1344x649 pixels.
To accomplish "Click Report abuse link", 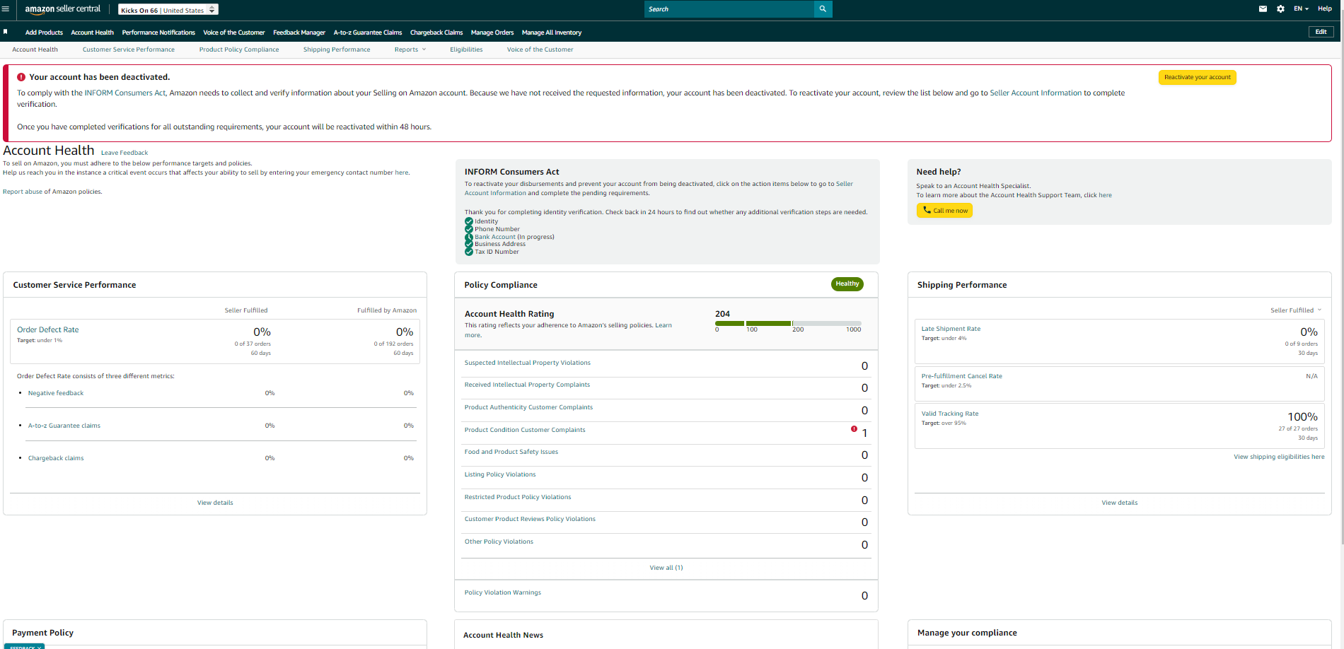I will pos(23,192).
